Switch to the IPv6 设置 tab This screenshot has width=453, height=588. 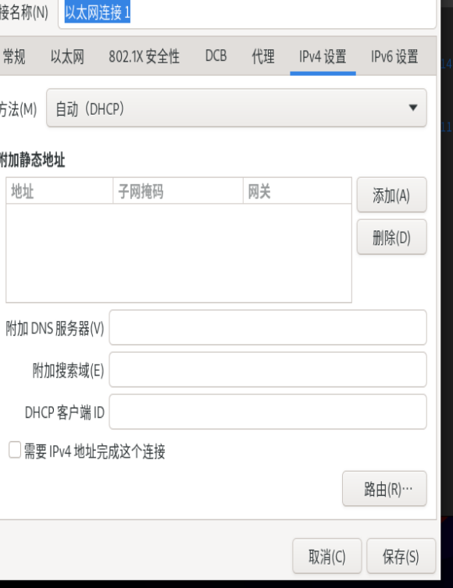pyautogui.click(x=394, y=57)
